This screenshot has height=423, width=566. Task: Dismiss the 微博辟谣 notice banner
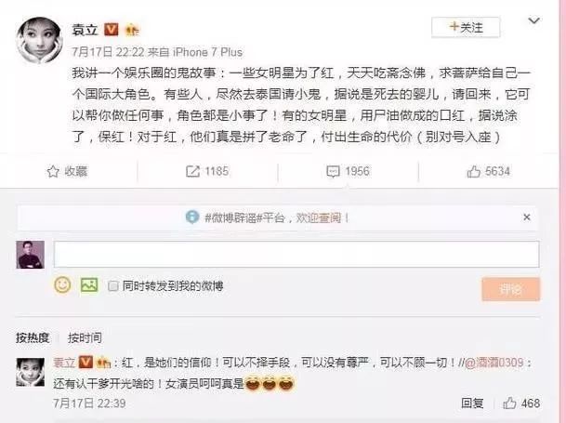click(x=527, y=218)
